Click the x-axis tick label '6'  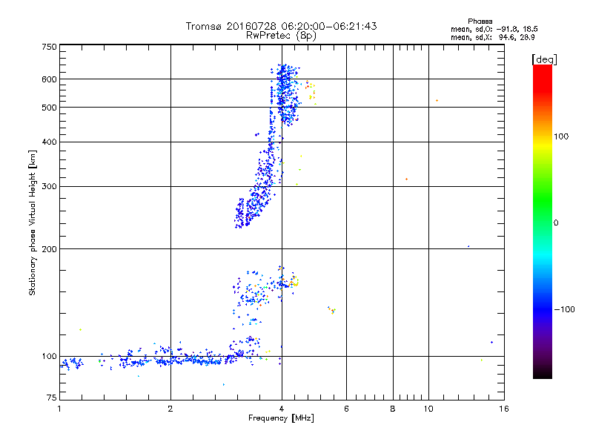click(346, 409)
